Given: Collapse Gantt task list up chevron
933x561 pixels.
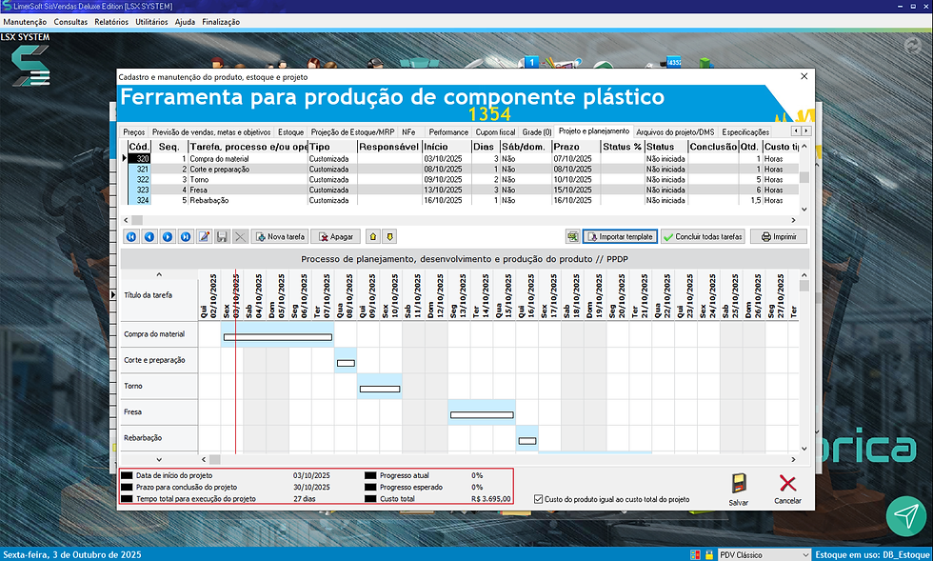Looking at the screenshot, I should tap(159, 274).
